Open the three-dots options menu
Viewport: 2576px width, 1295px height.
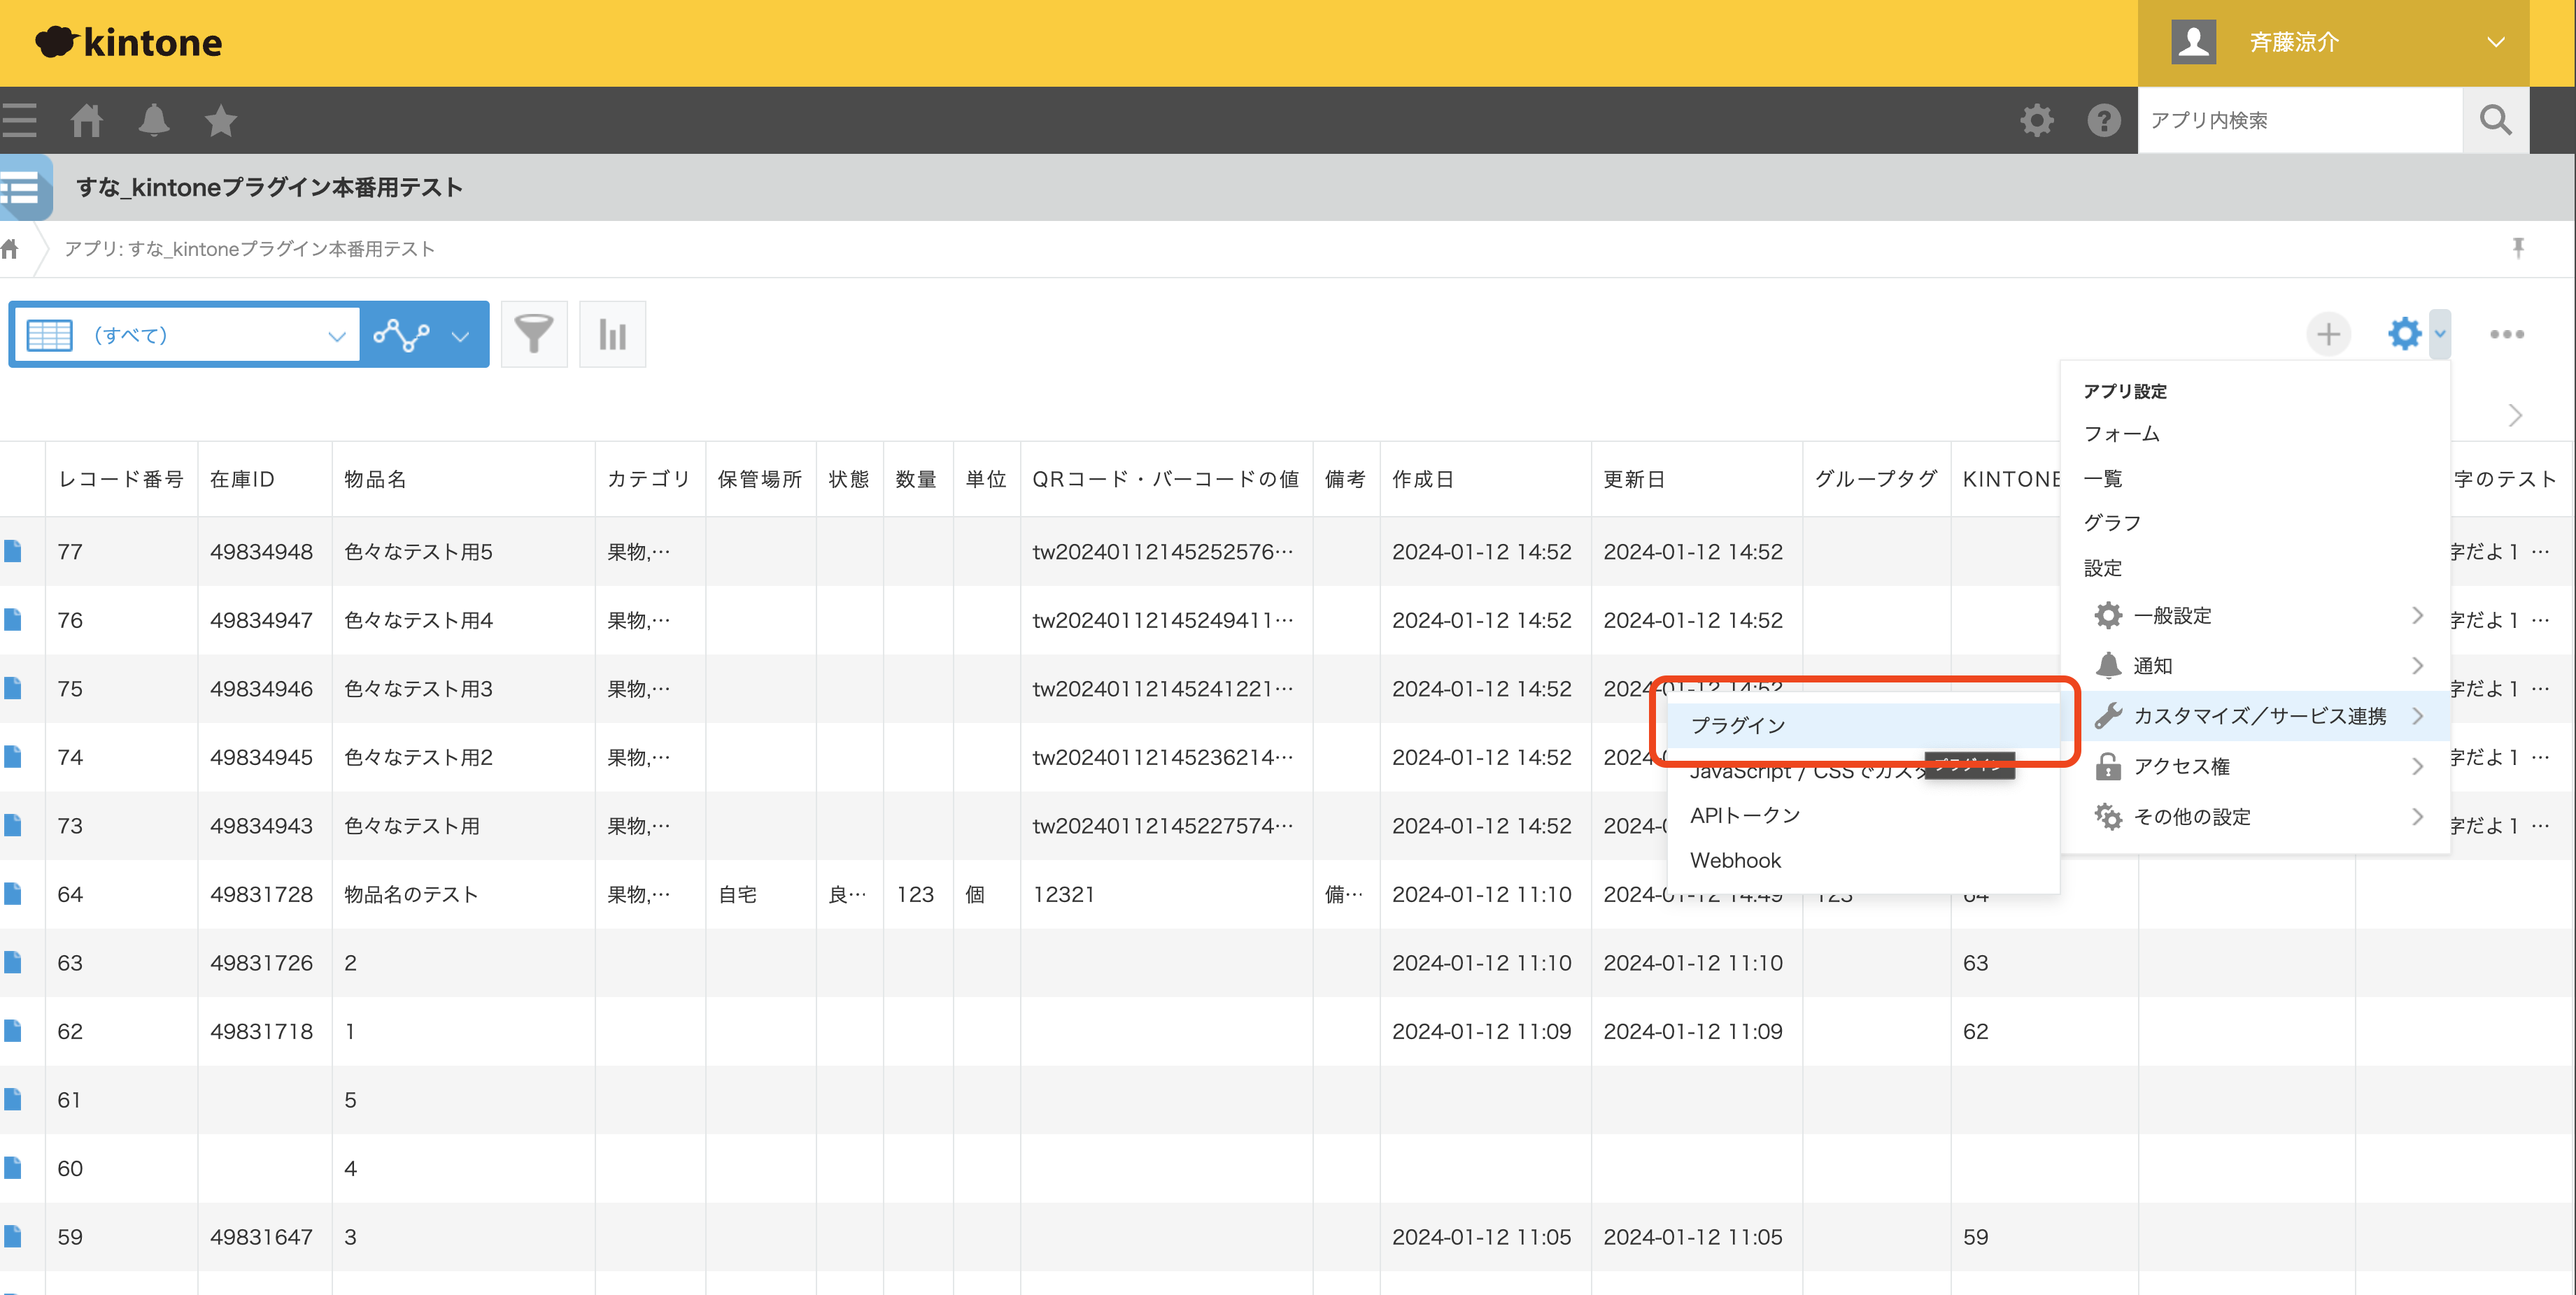2507,334
